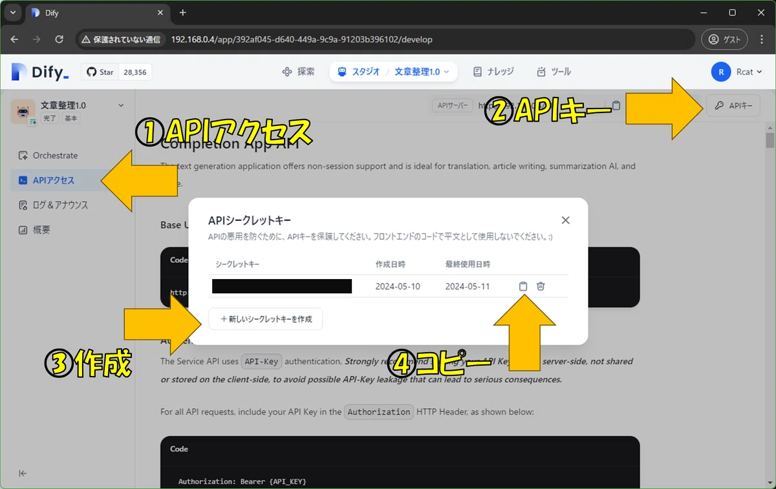Click the 28,356 star count
This screenshot has height=489, width=776.
[x=135, y=72]
